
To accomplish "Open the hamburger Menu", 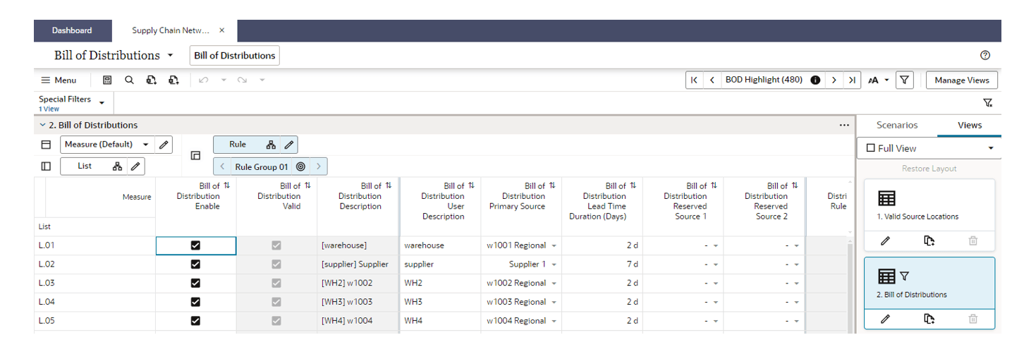I will [x=59, y=80].
